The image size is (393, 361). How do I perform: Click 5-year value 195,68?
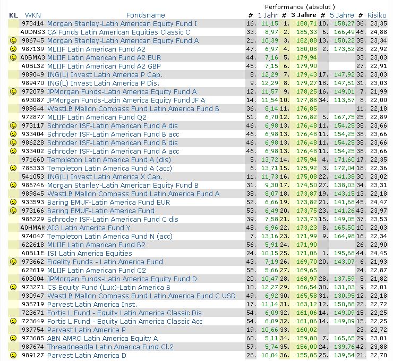[x=344, y=254]
